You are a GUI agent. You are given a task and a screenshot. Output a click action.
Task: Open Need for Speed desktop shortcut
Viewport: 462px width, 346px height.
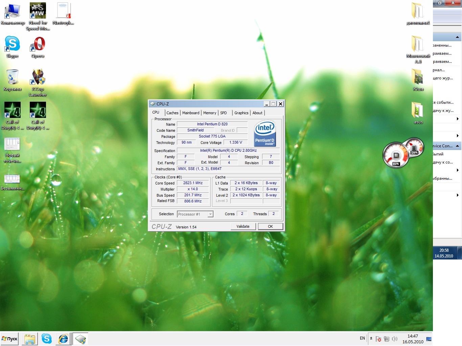click(38, 16)
